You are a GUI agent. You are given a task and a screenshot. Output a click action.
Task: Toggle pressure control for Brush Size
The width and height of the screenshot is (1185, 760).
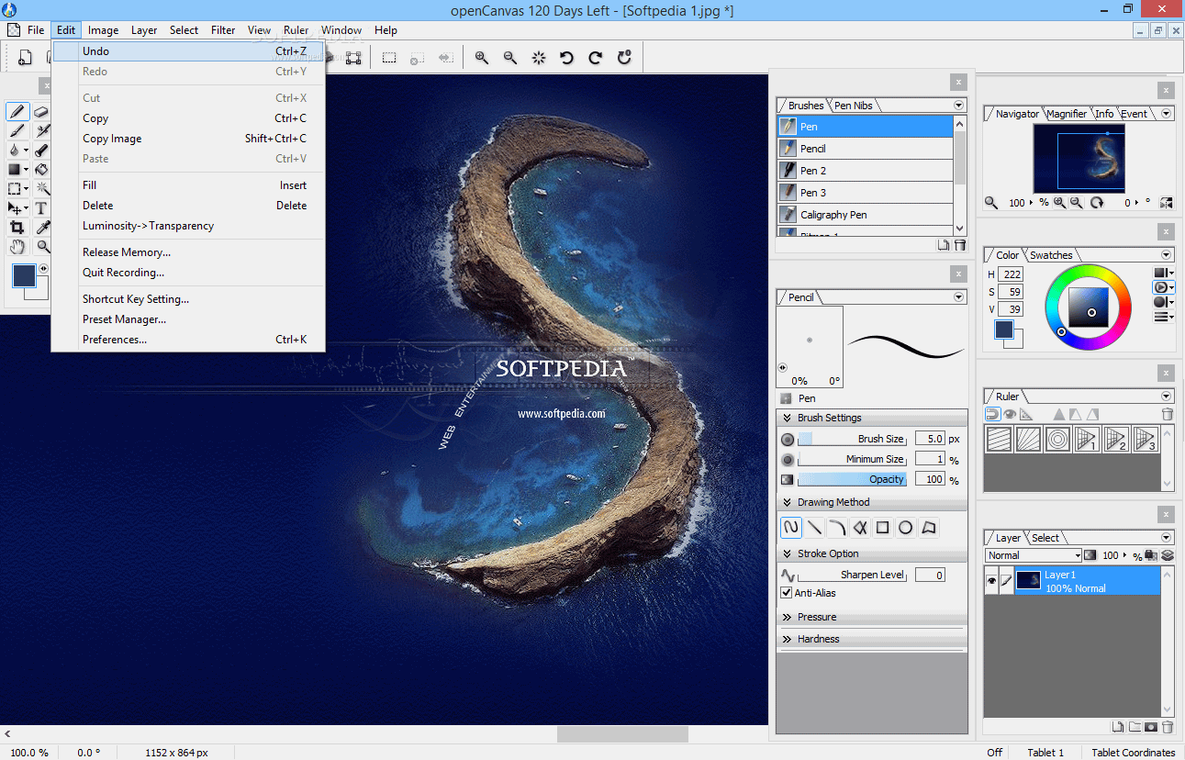[x=788, y=440]
